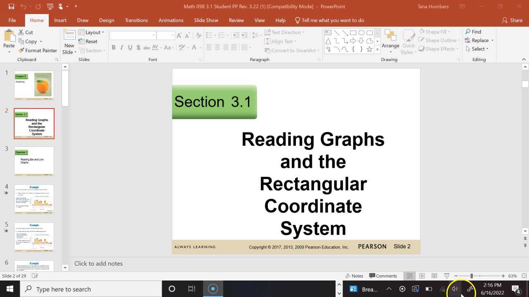The height and width of the screenshot is (297, 529).
Task: Open the Layout dropdown
Action: pyautogui.click(x=92, y=32)
